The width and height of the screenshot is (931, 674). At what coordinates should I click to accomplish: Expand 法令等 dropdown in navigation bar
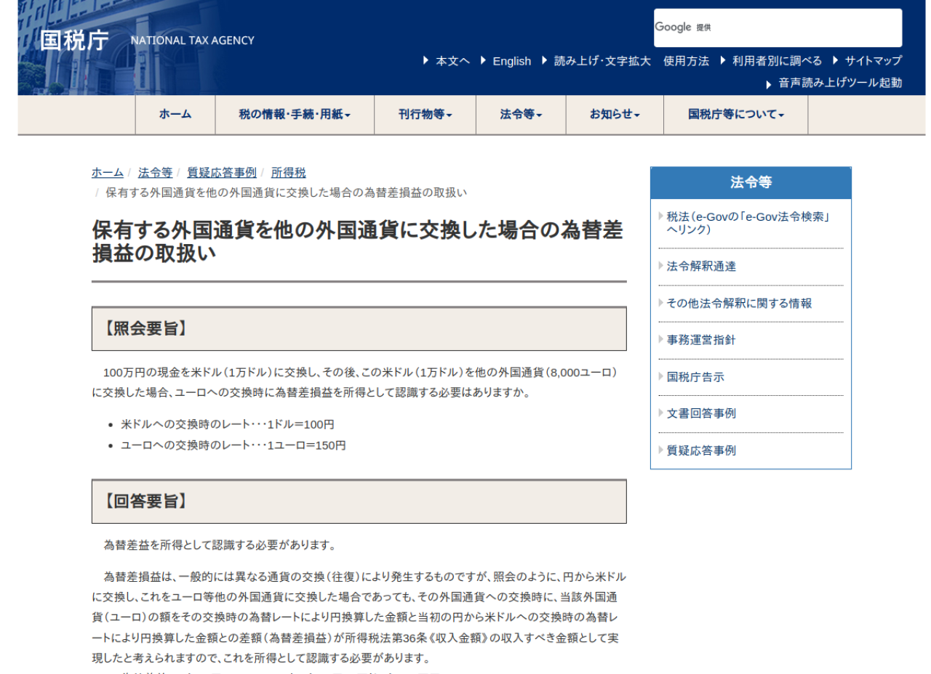521,115
